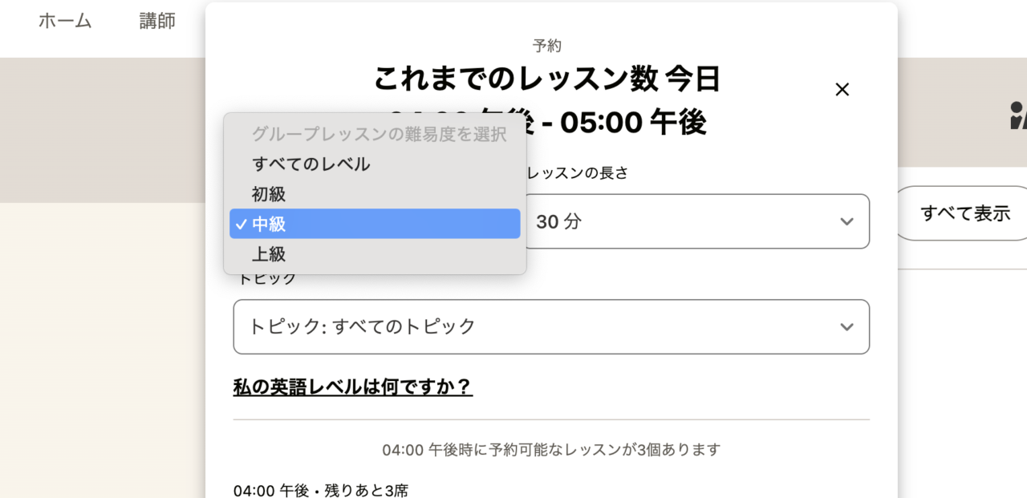Screen dimensions: 1027x498
Task: Open 私の英語レベルは何ですか？ link
Action: (x=353, y=387)
